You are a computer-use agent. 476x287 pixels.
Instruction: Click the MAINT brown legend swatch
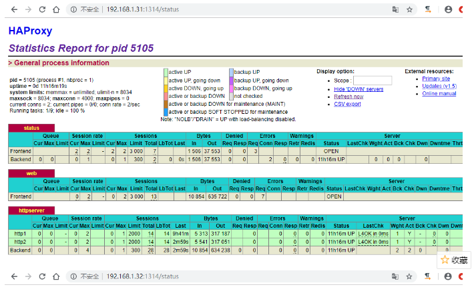tap(166, 104)
